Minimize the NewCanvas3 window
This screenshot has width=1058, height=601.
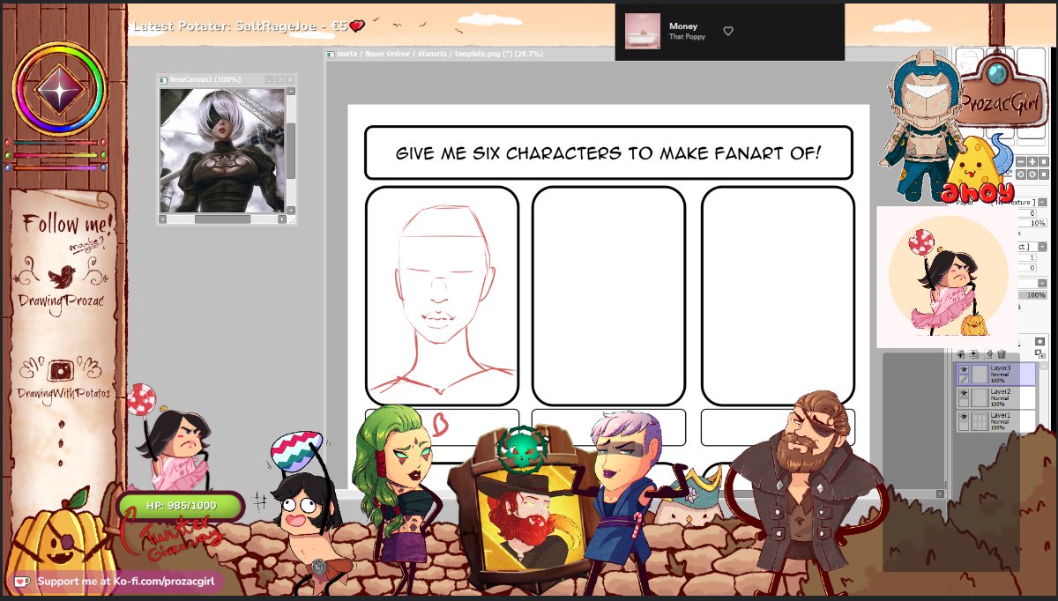(x=269, y=79)
